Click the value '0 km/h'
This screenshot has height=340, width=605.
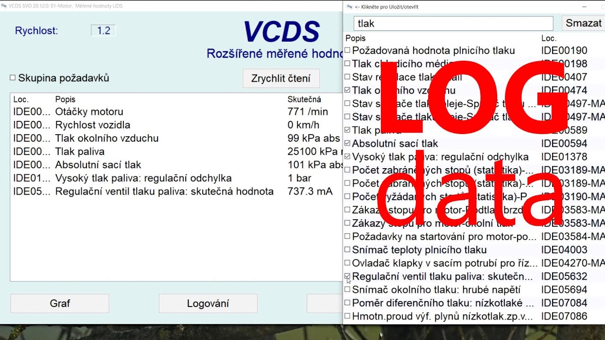point(303,125)
